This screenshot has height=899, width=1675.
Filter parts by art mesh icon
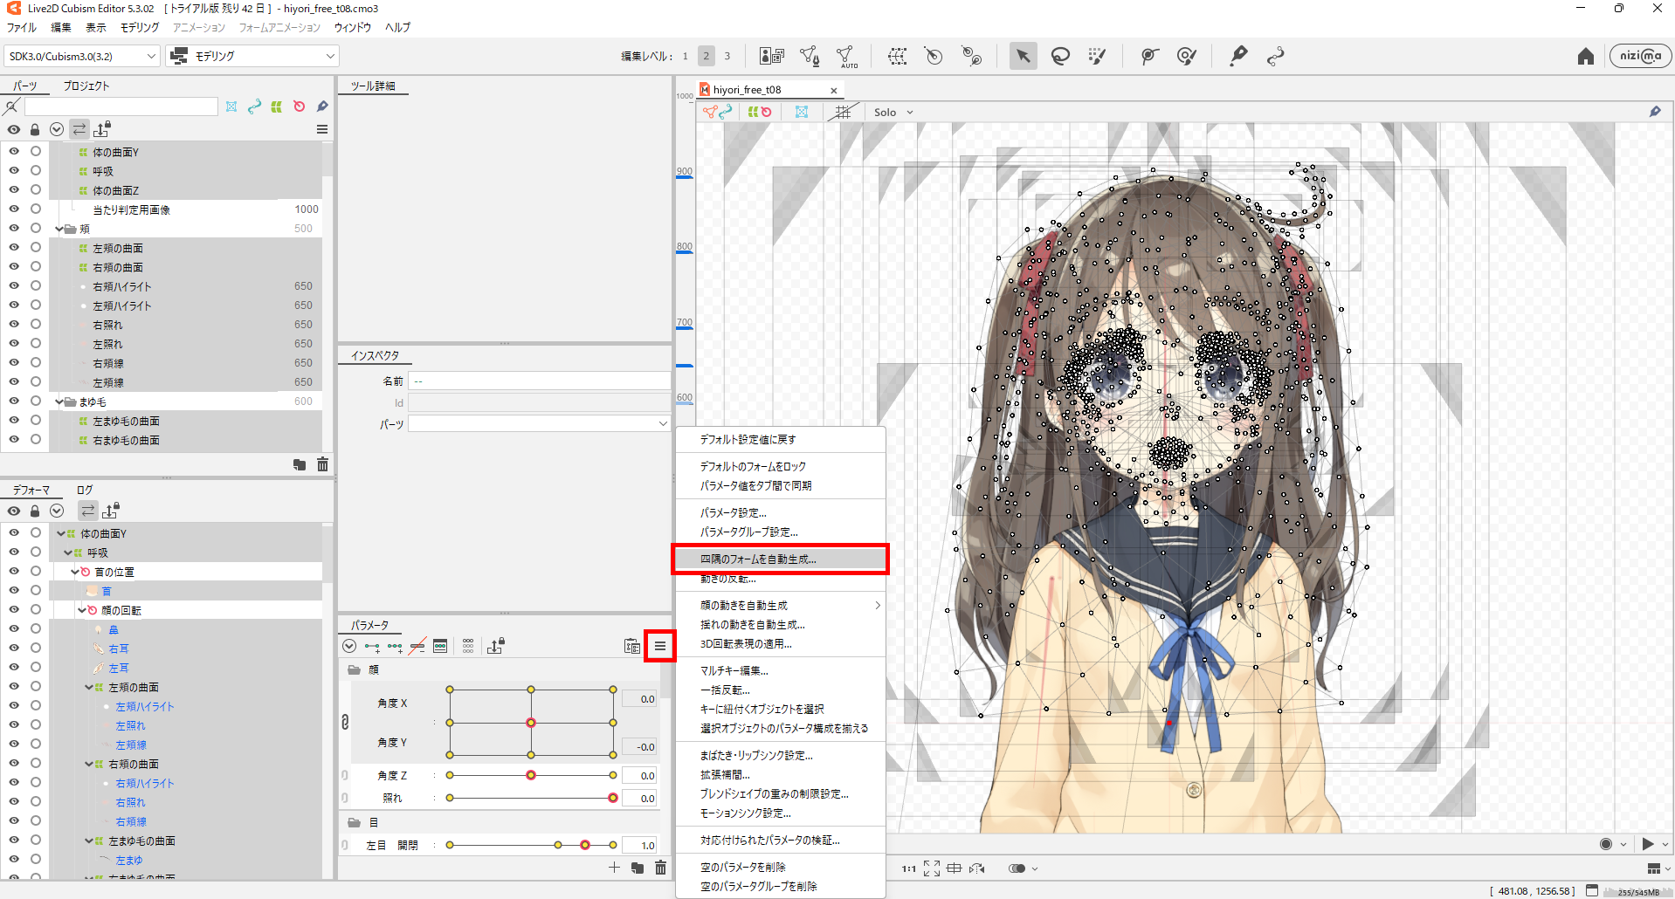click(x=231, y=106)
